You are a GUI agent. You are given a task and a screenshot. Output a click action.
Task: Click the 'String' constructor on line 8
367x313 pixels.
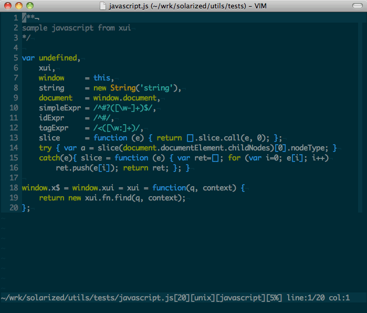[x=123, y=88]
